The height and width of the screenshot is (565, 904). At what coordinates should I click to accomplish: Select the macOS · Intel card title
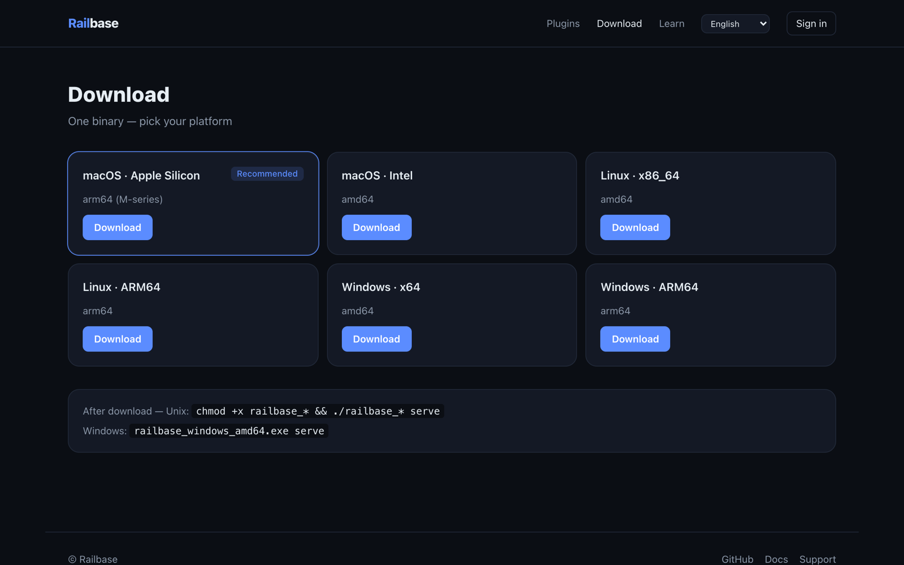[377, 176]
